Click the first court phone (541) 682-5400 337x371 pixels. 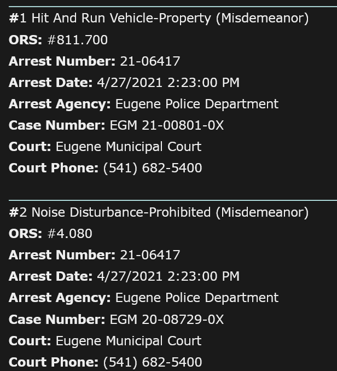[153, 168]
